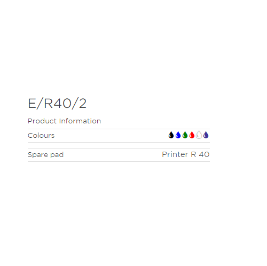
Task: Pick the dark violet ink drop
Action: point(206,135)
